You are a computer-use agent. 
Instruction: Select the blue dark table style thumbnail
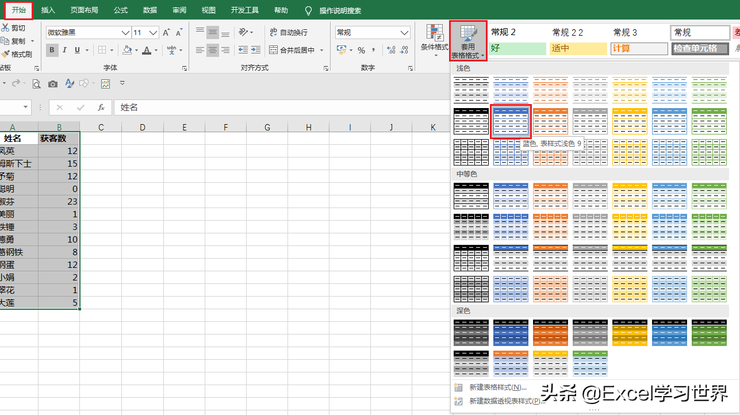tap(511, 333)
